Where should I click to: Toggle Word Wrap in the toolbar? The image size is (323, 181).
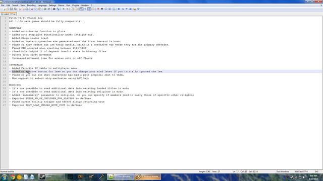[81, 9]
